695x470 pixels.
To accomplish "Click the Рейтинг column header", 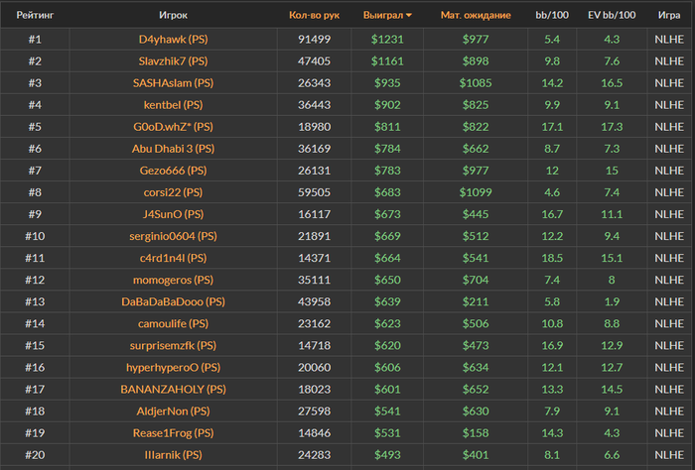I will pyautogui.click(x=35, y=15).
